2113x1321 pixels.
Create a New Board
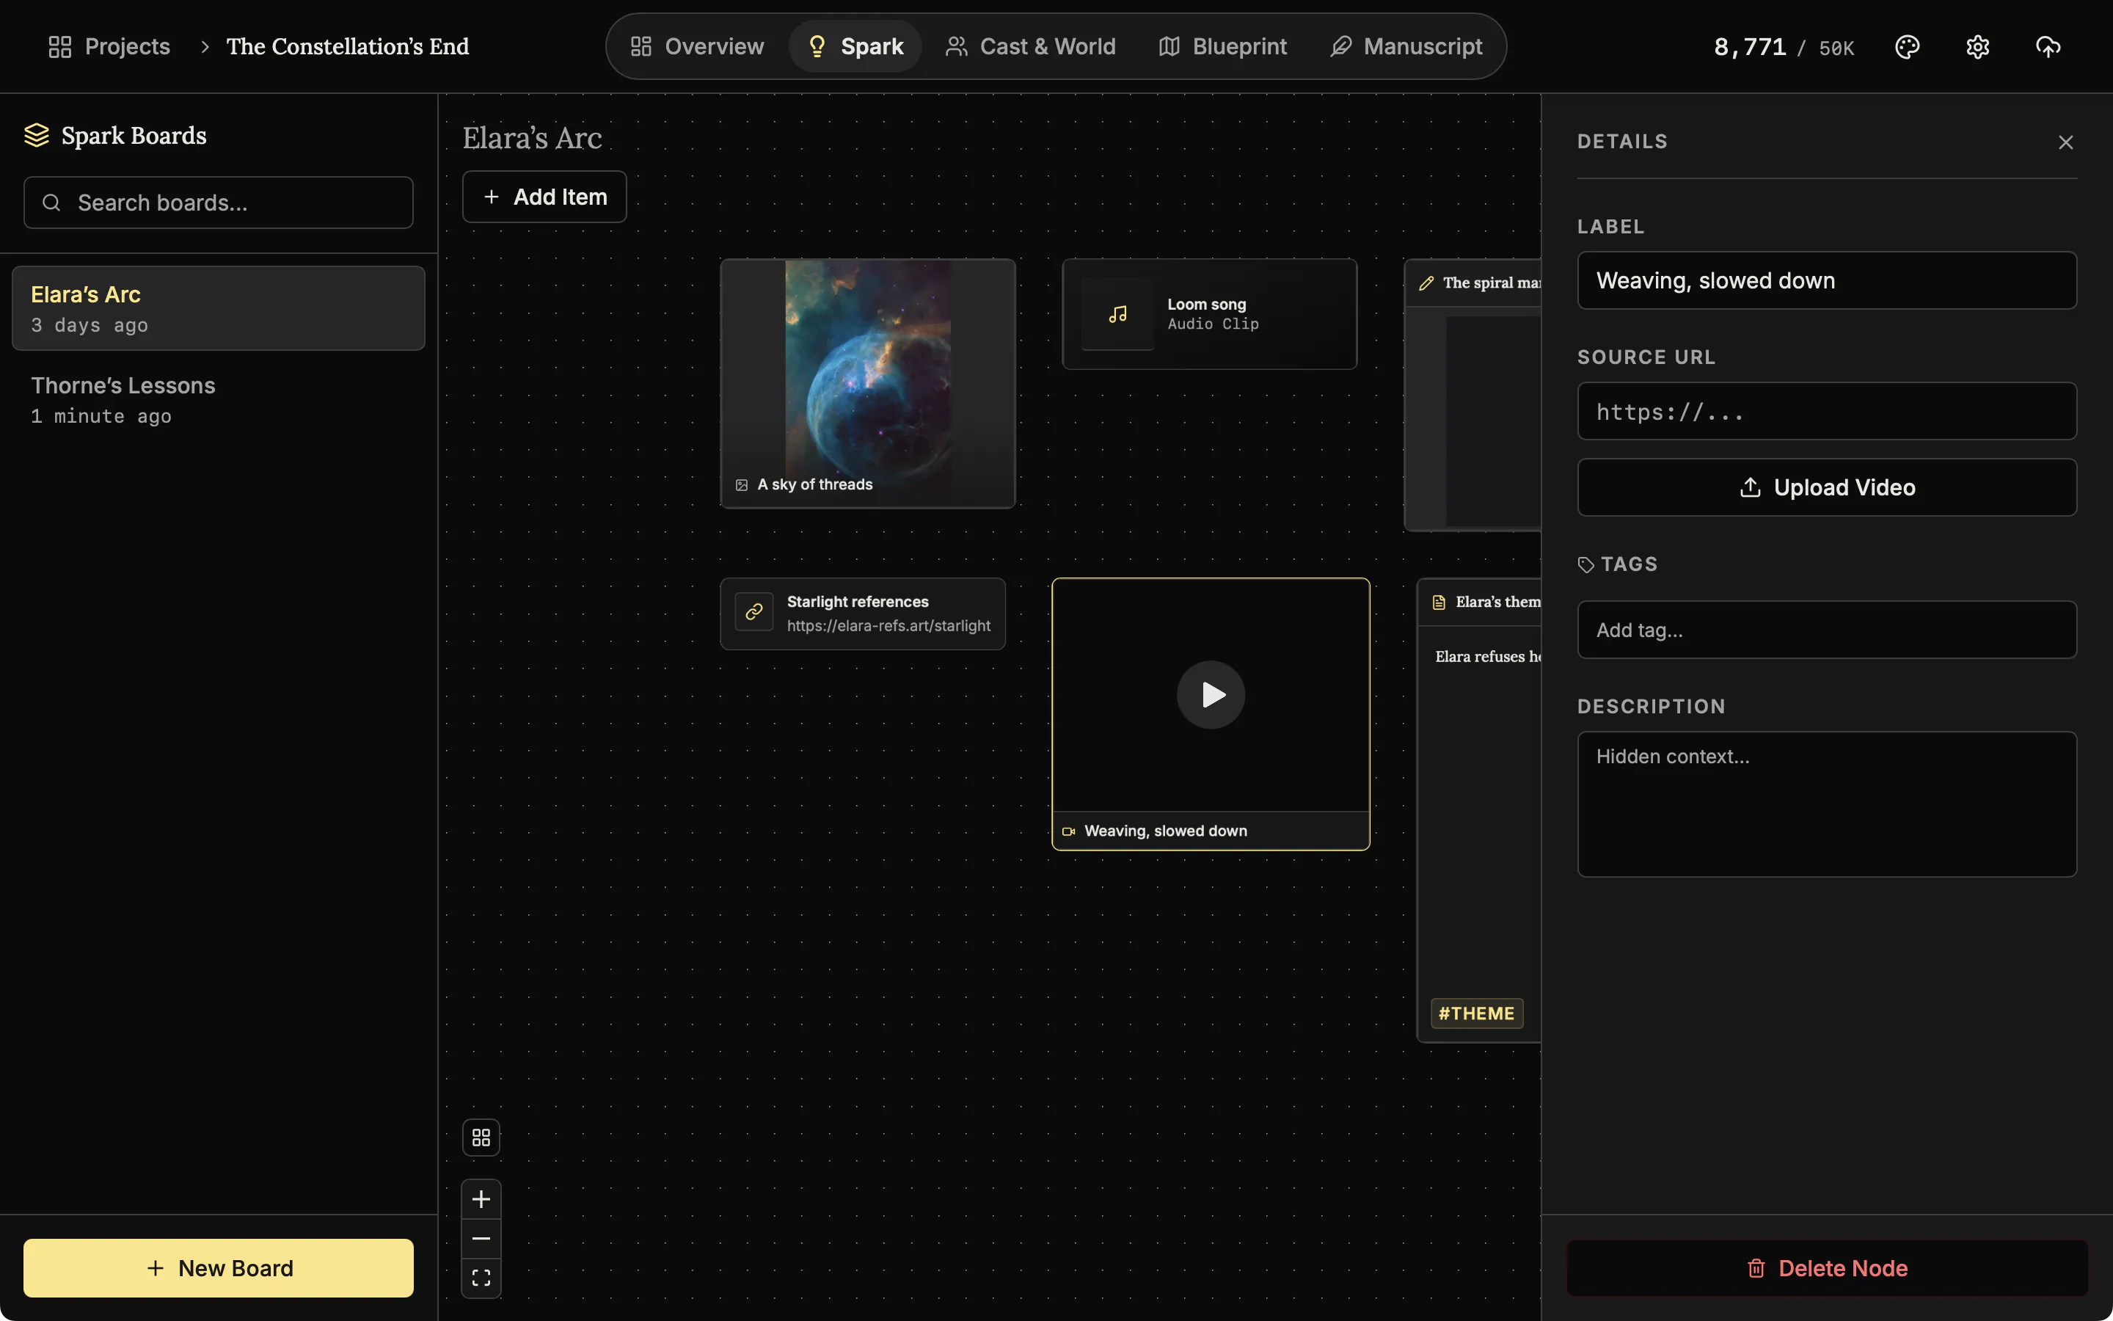pyautogui.click(x=219, y=1267)
